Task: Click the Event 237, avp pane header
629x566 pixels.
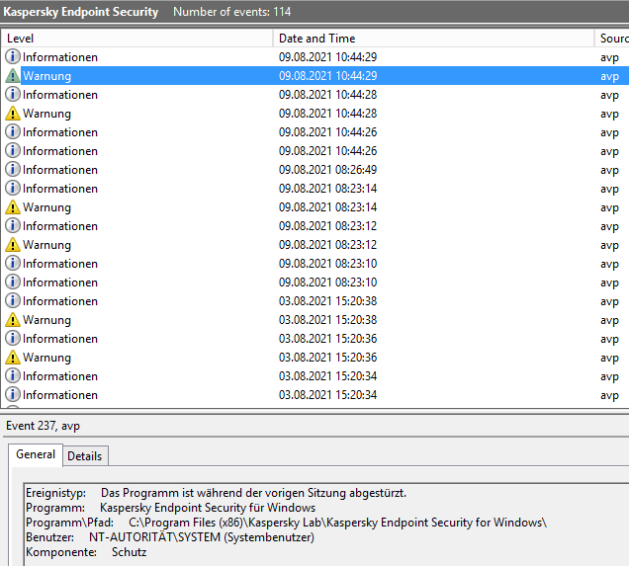Action: pos(43,426)
